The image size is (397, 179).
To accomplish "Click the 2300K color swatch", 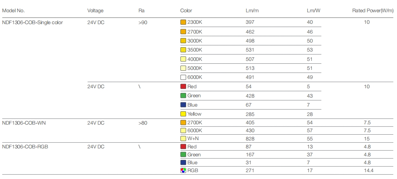I will click(183, 22).
